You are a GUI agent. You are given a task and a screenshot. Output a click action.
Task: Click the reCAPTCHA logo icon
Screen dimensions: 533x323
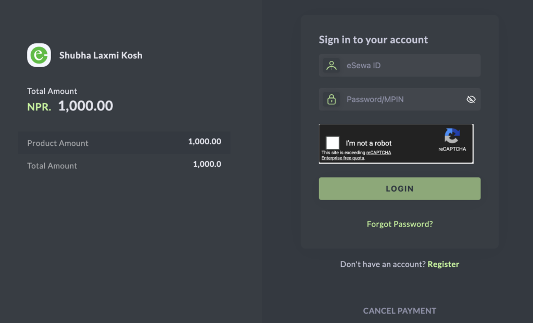pyautogui.click(x=452, y=136)
